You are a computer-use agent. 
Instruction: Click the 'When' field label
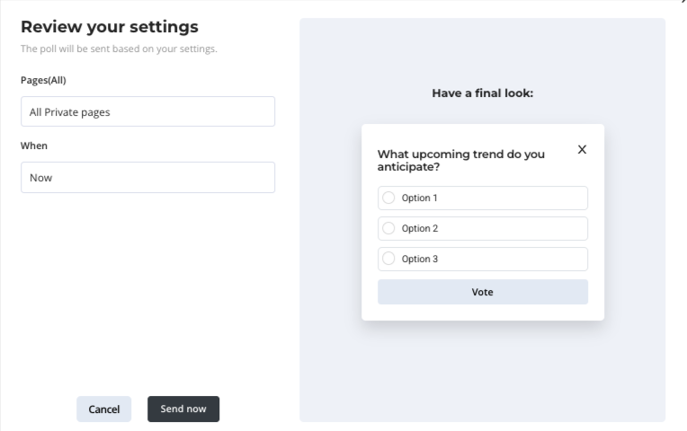coord(34,145)
